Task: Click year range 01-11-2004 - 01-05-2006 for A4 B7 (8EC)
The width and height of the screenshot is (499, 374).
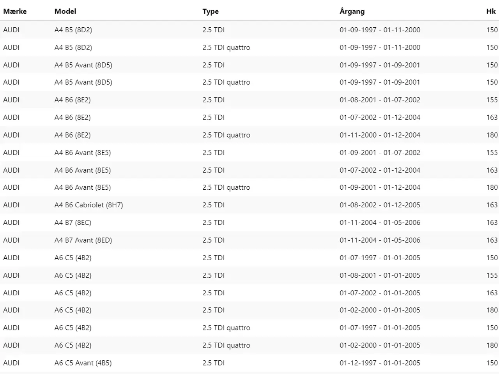Action: [x=380, y=222]
